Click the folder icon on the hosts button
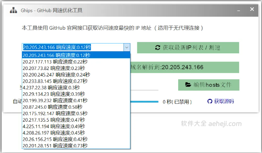Image resolution: width=262 pixels, height=153 pixels. click(188, 85)
